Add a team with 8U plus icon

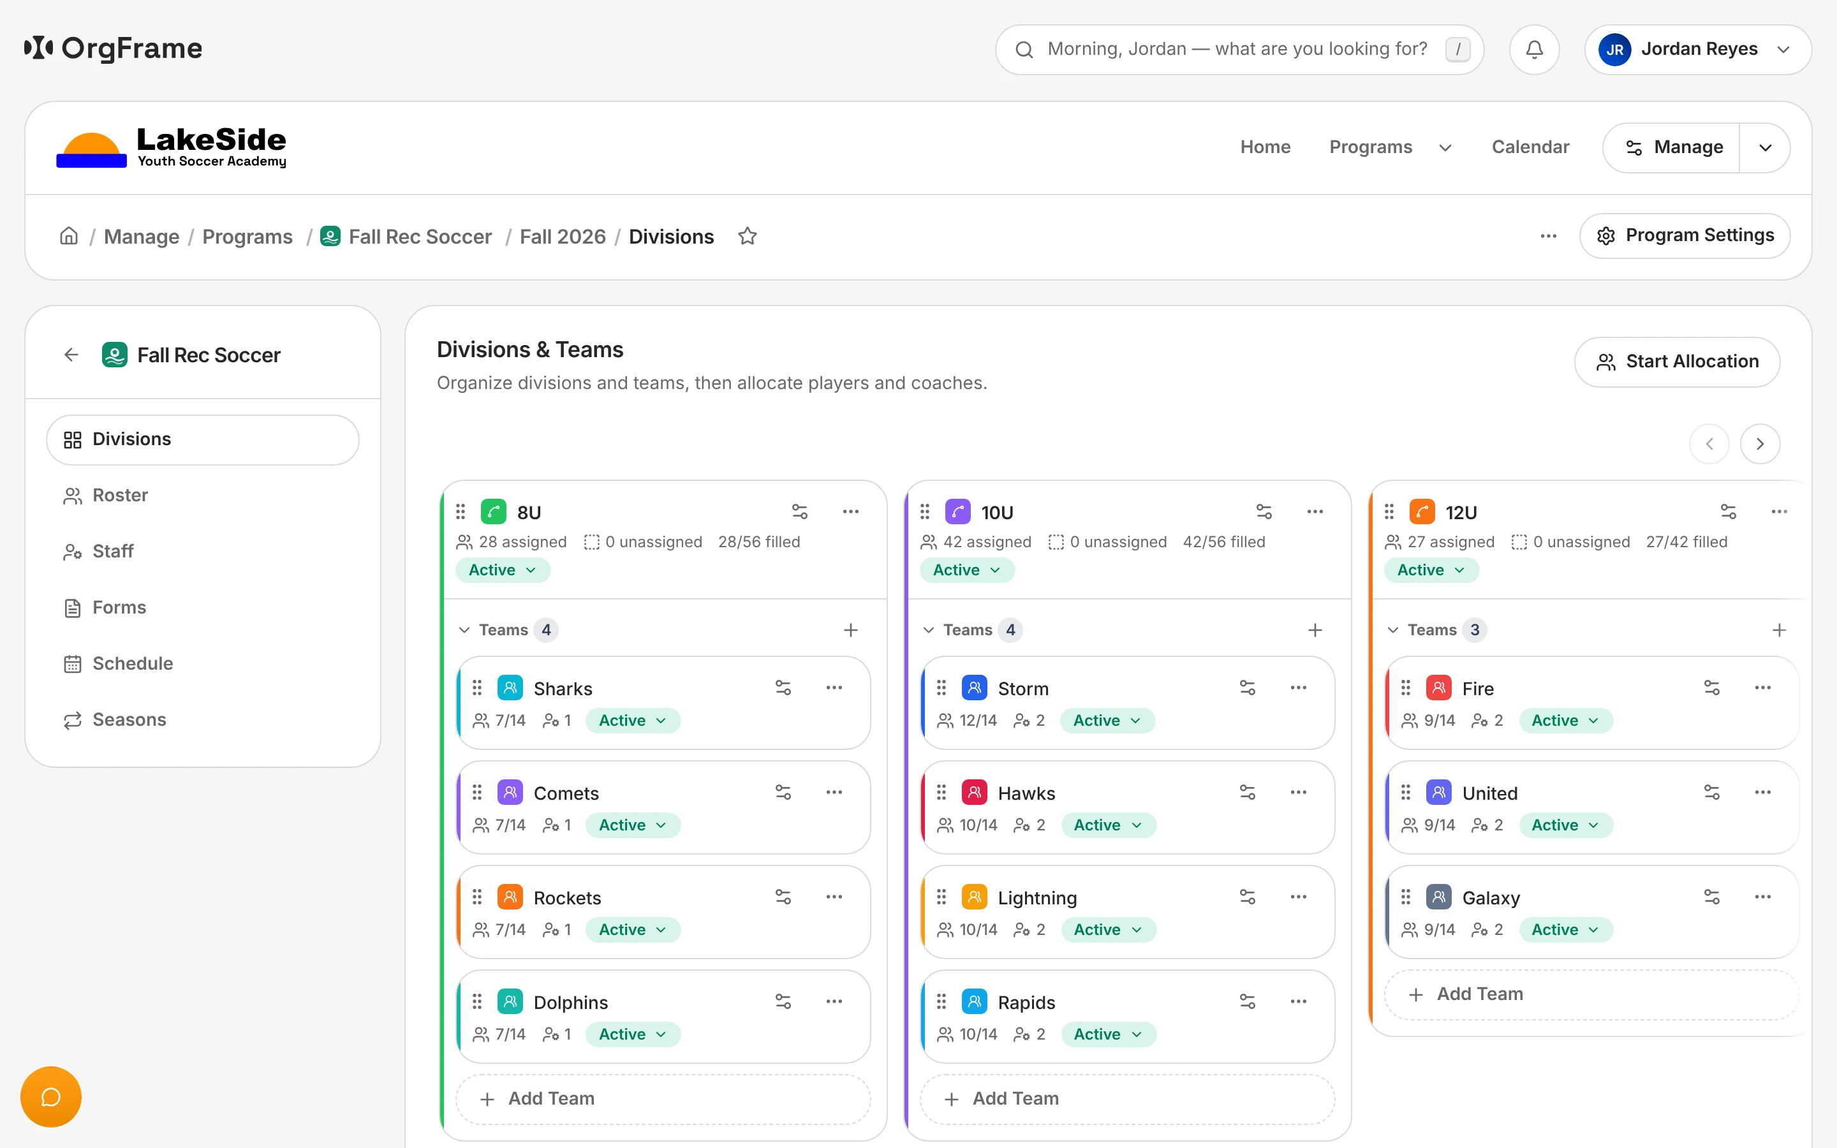point(851,629)
